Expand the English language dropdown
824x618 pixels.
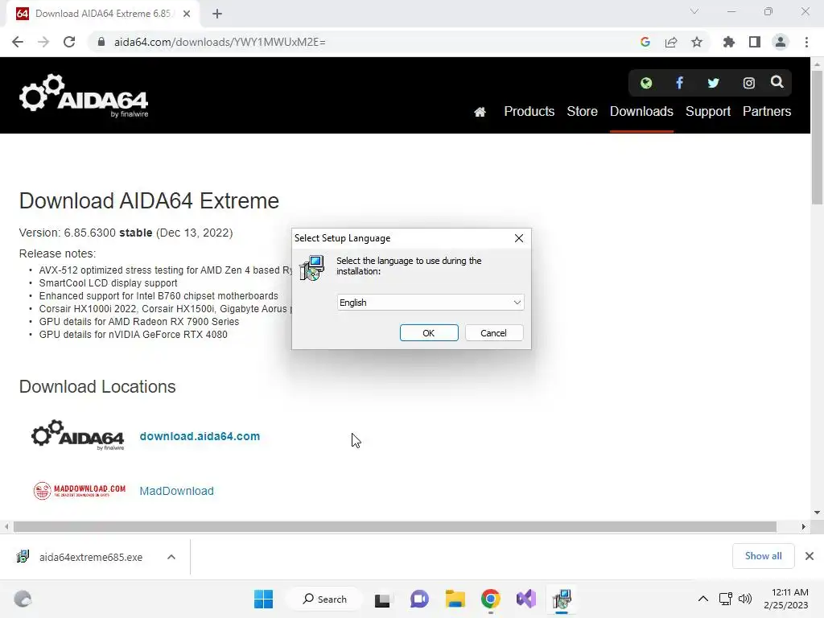[x=430, y=303]
